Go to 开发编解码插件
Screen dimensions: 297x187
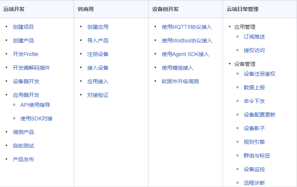click(31, 68)
